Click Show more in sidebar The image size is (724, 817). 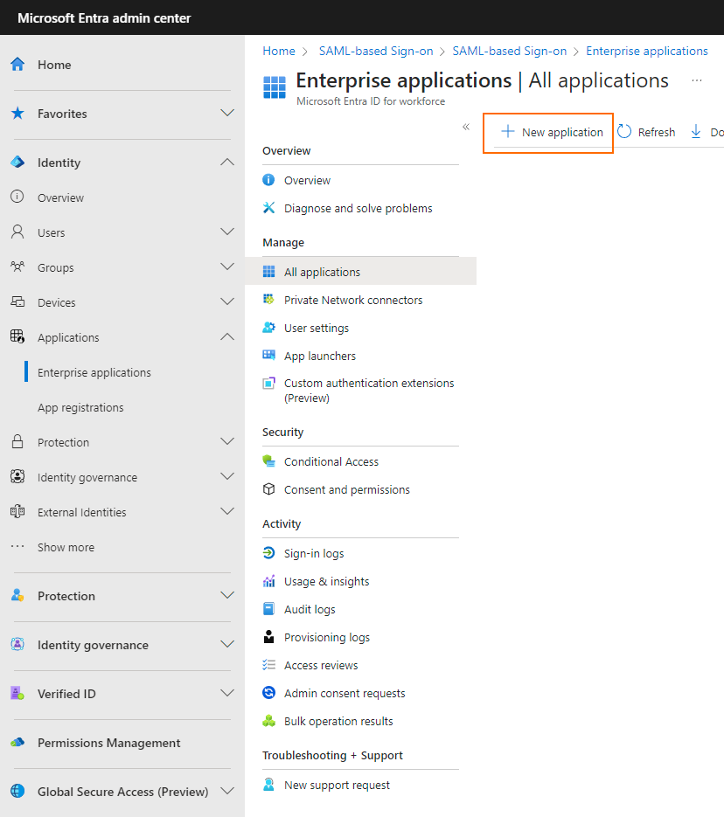66,547
